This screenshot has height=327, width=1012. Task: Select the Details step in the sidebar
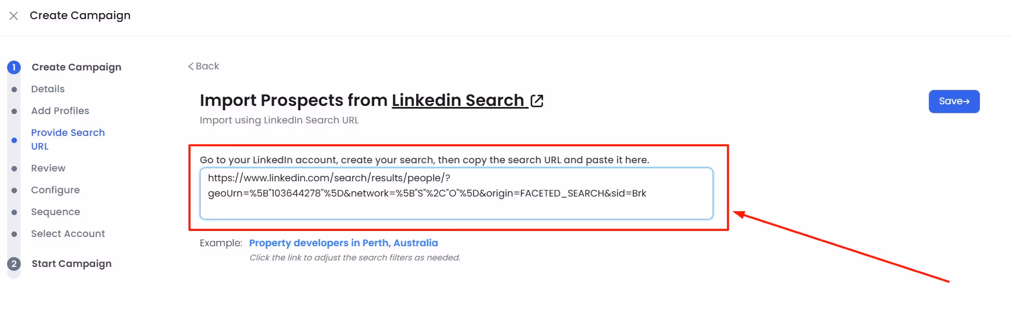[x=48, y=89]
